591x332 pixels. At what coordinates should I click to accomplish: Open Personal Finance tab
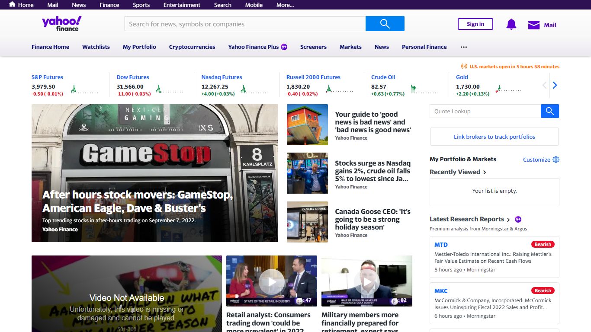pyautogui.click(x=424, y=47)
